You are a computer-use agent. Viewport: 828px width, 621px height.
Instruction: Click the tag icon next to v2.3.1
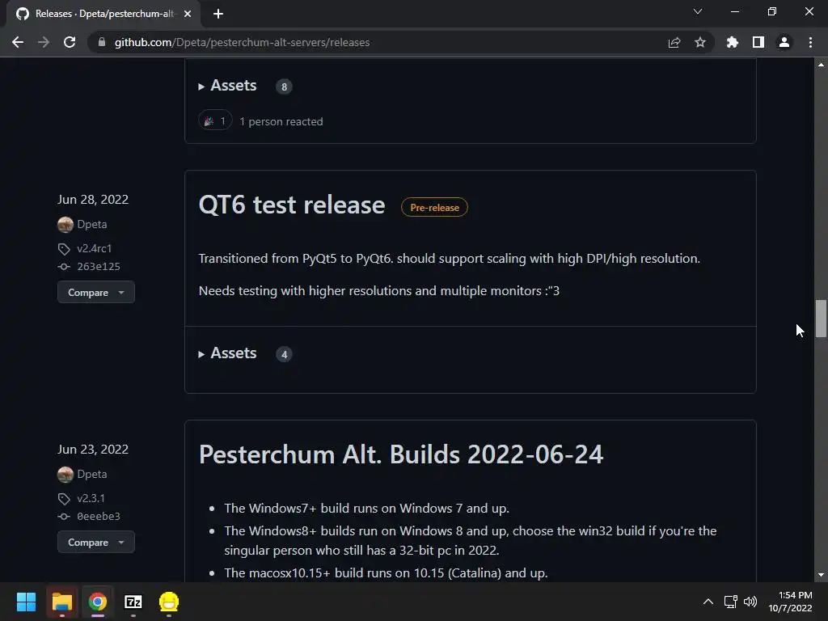tap(64, 498)
